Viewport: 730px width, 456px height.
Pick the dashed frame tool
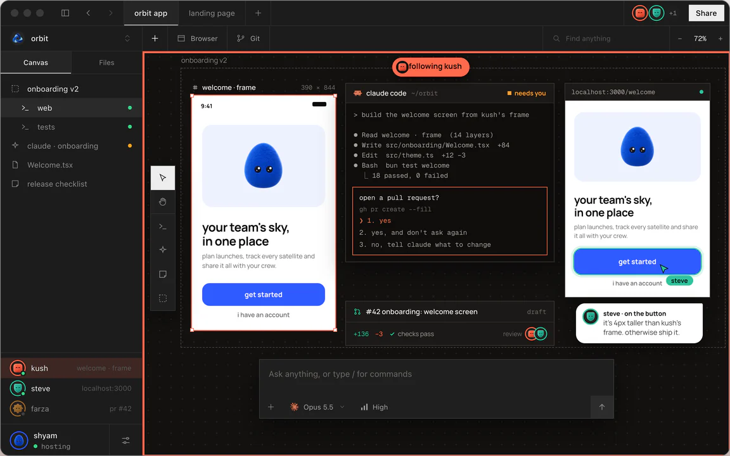(x=162, y=298)
